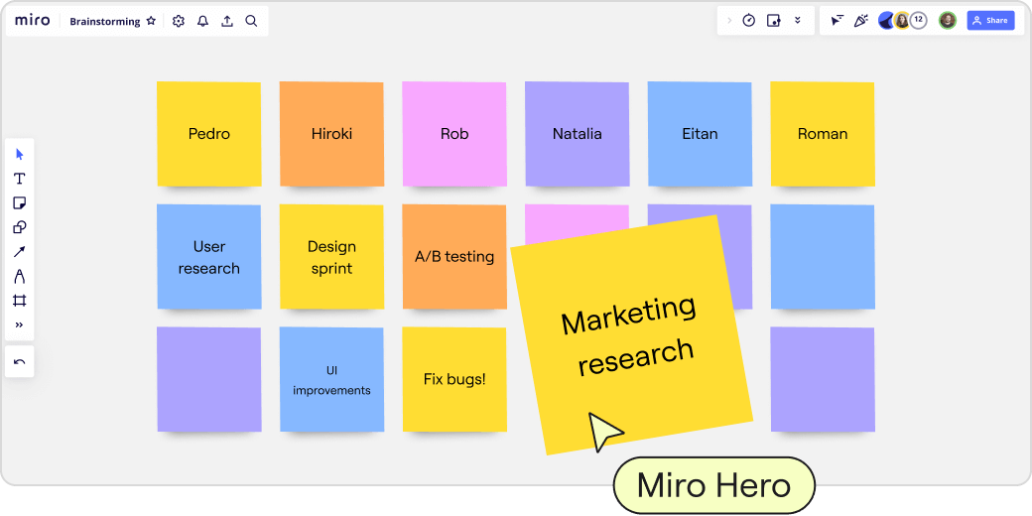Choose the Frame tool

pos(19,301)
